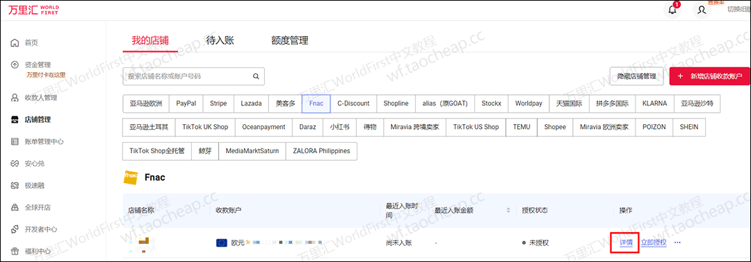Click the 详情 link

626,243
